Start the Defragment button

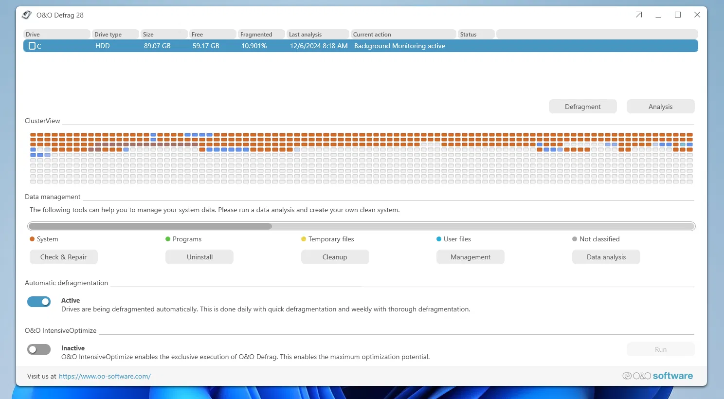point(583,107)
